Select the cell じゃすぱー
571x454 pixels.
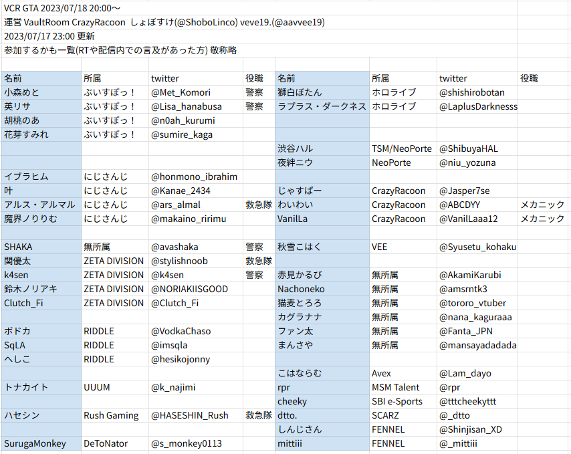pyautogui.click(x=322, y=191)
